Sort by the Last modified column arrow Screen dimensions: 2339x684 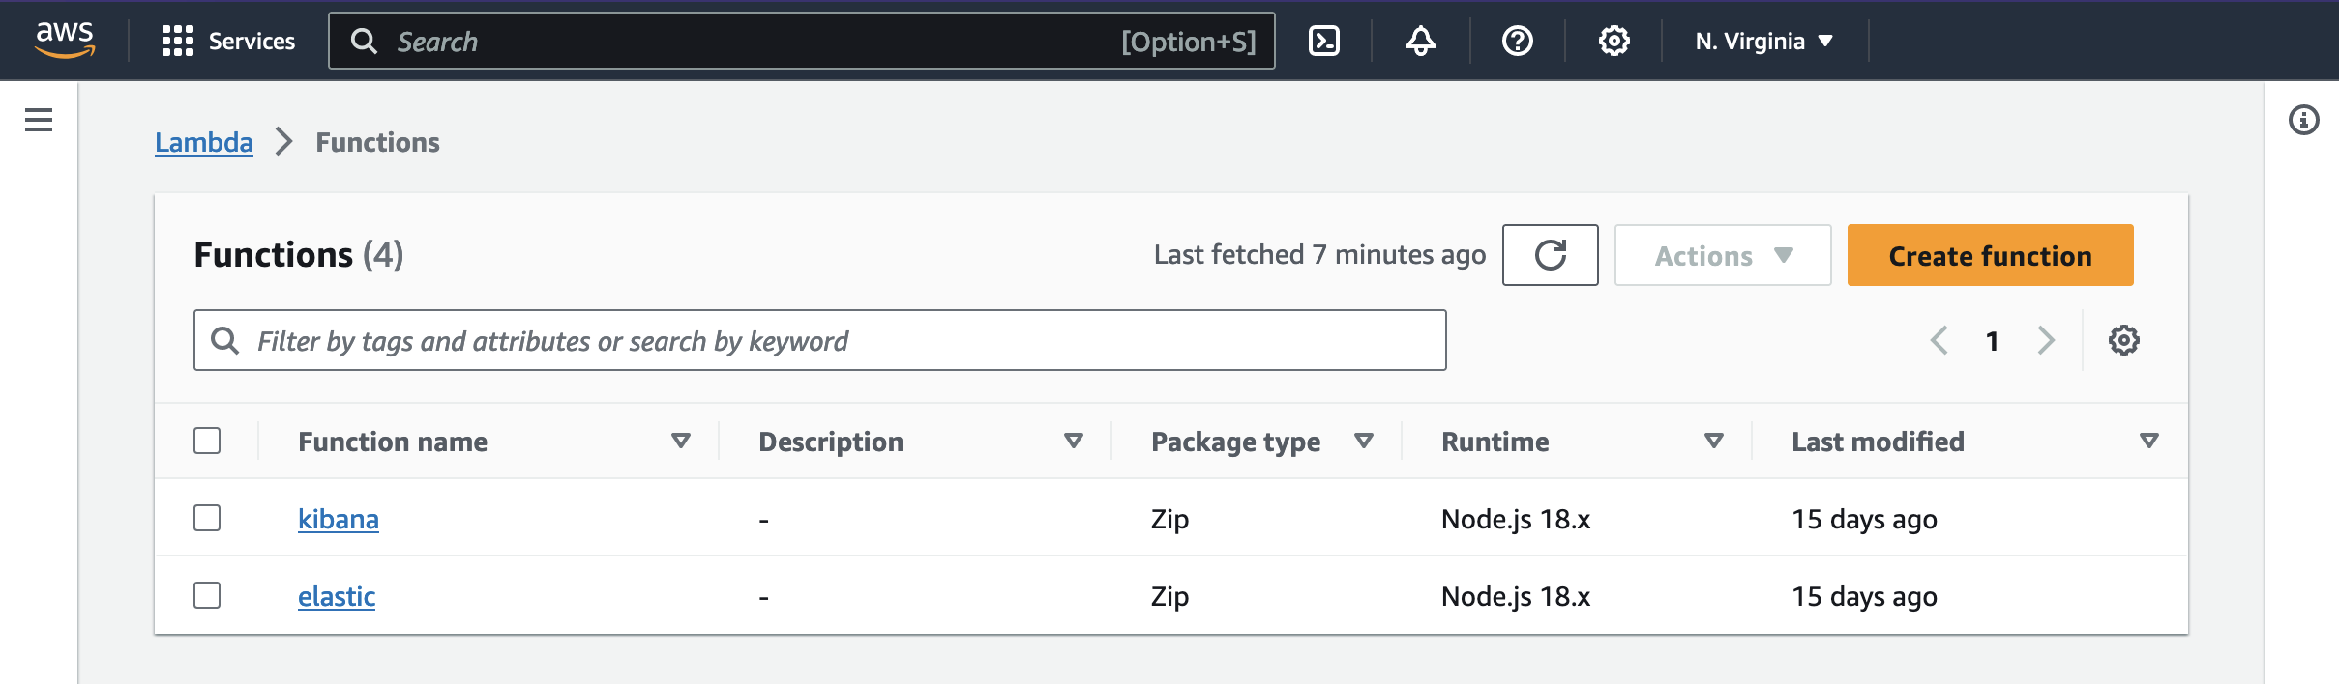click(x=2149, y=441)
